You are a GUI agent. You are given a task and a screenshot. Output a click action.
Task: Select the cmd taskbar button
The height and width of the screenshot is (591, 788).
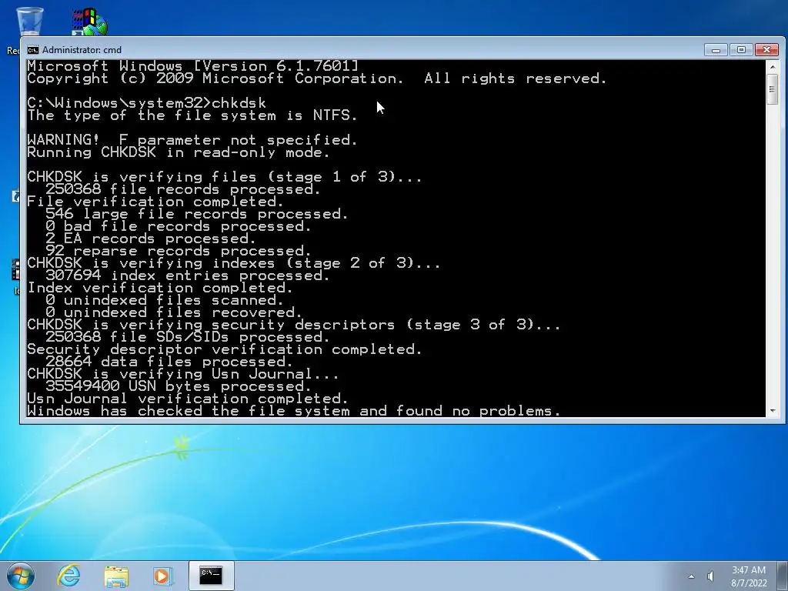[x=211, y=576]
